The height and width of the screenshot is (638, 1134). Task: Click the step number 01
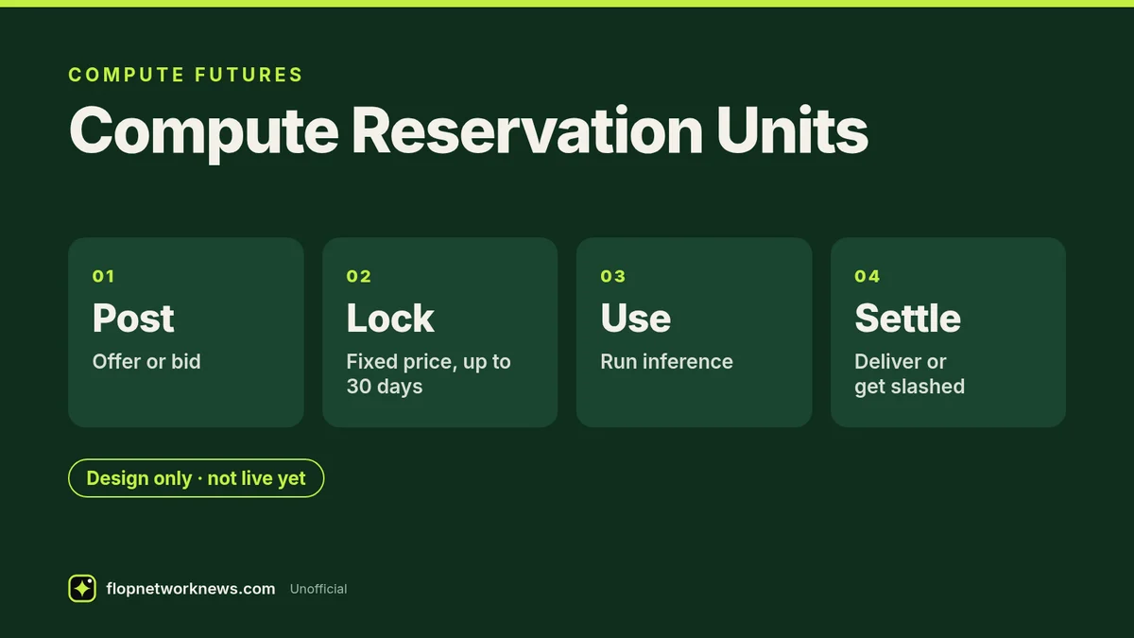coord(103,276)
